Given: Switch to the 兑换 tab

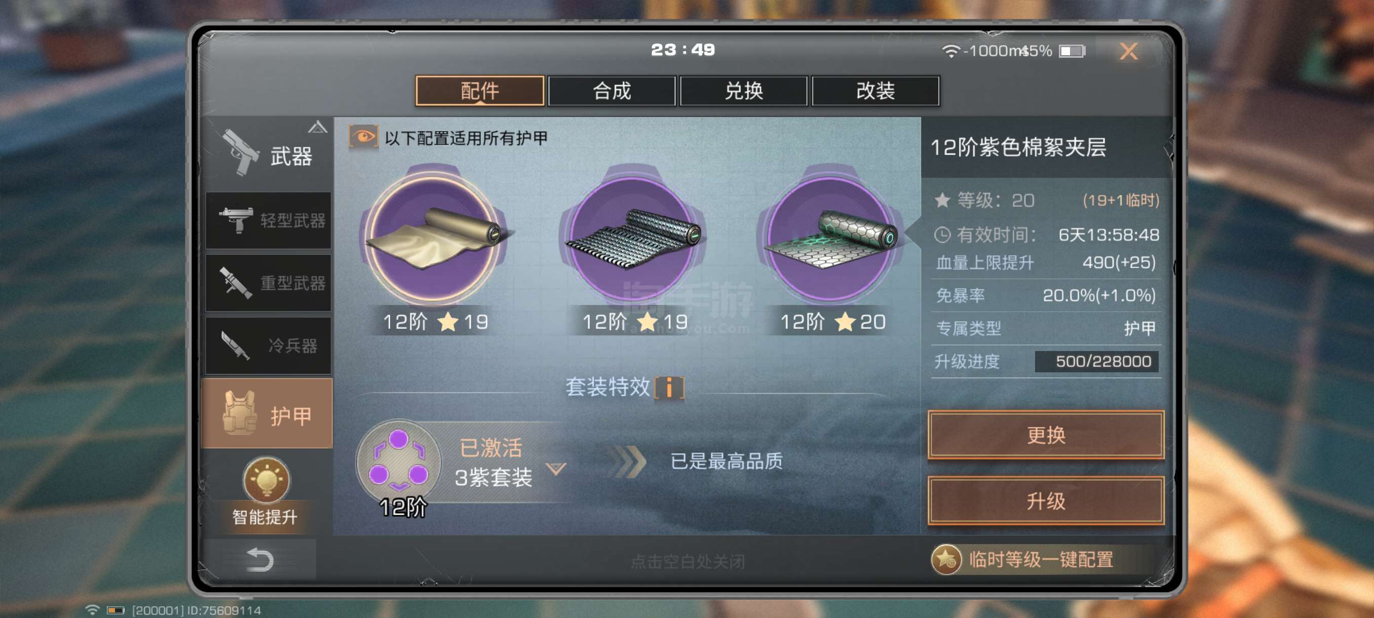Looking at the screenshot, I should [744, 91].
